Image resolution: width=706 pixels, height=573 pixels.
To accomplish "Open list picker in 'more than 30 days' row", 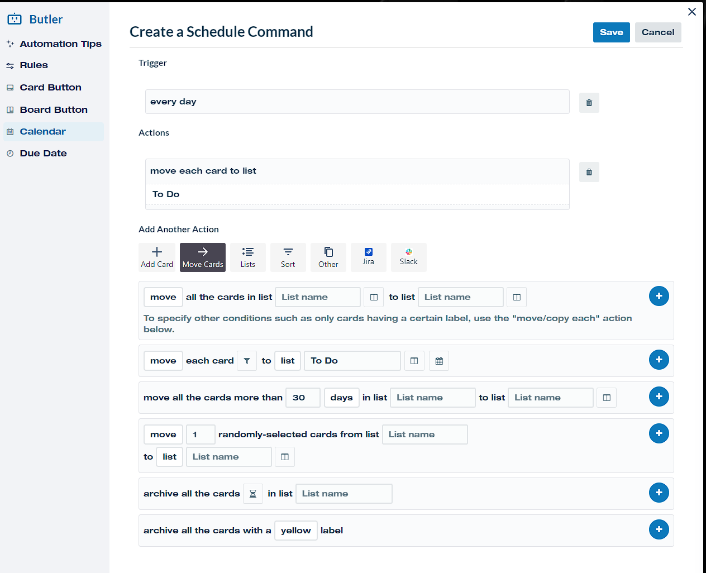I will pos(607,398).
